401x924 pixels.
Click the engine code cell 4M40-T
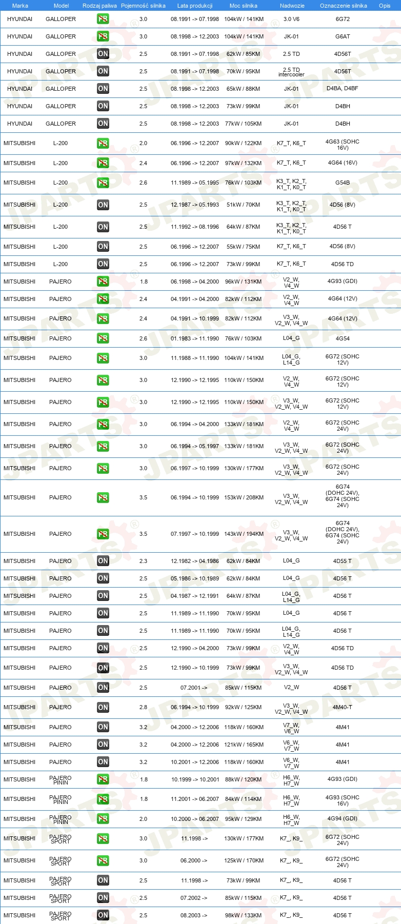point(343,707)
